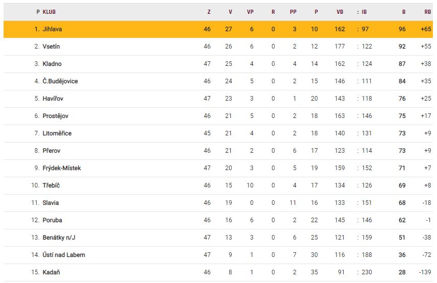Viewport: 437px width, 283px height.
Task: Click on Havířov team name
Action: [53, 99]
